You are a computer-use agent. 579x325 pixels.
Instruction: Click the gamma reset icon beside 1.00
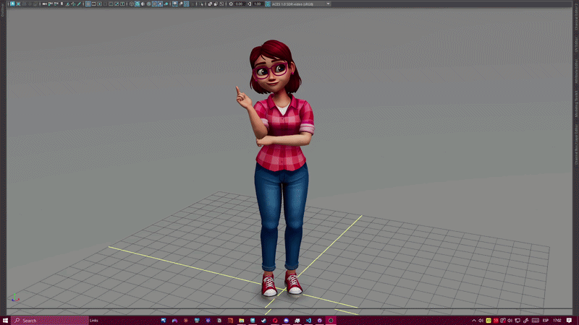tap(249, 4)
